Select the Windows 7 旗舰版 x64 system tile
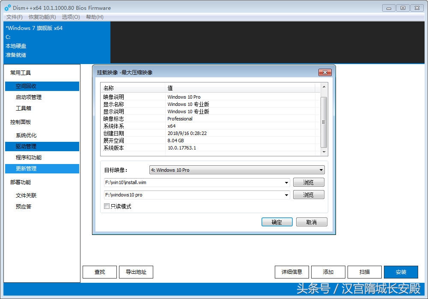Image resolution: width=428 pixels, height=299 pixels. pos(57,42)
